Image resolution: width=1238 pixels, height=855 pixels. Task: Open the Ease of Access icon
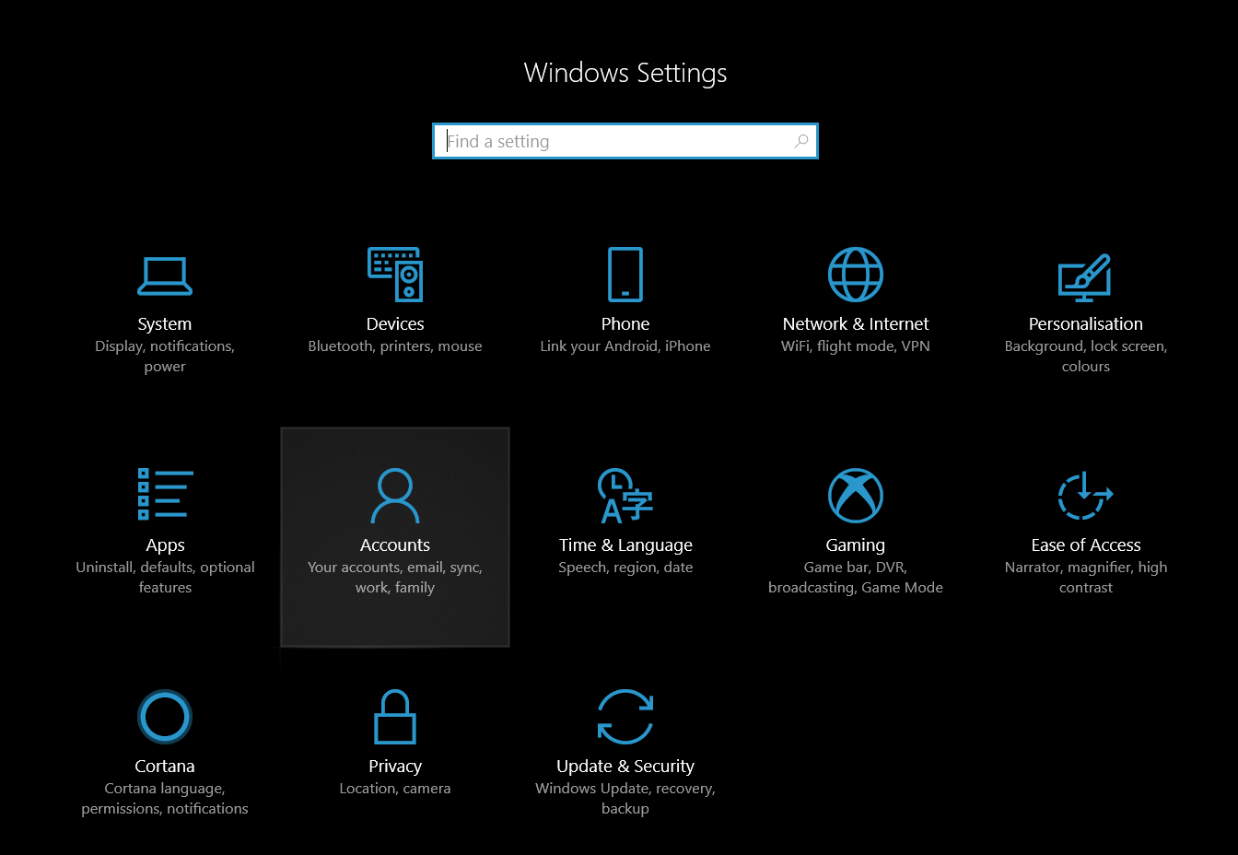(x=1086, y=495)
